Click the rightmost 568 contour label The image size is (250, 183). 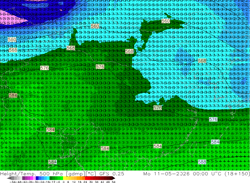point(202,60)
